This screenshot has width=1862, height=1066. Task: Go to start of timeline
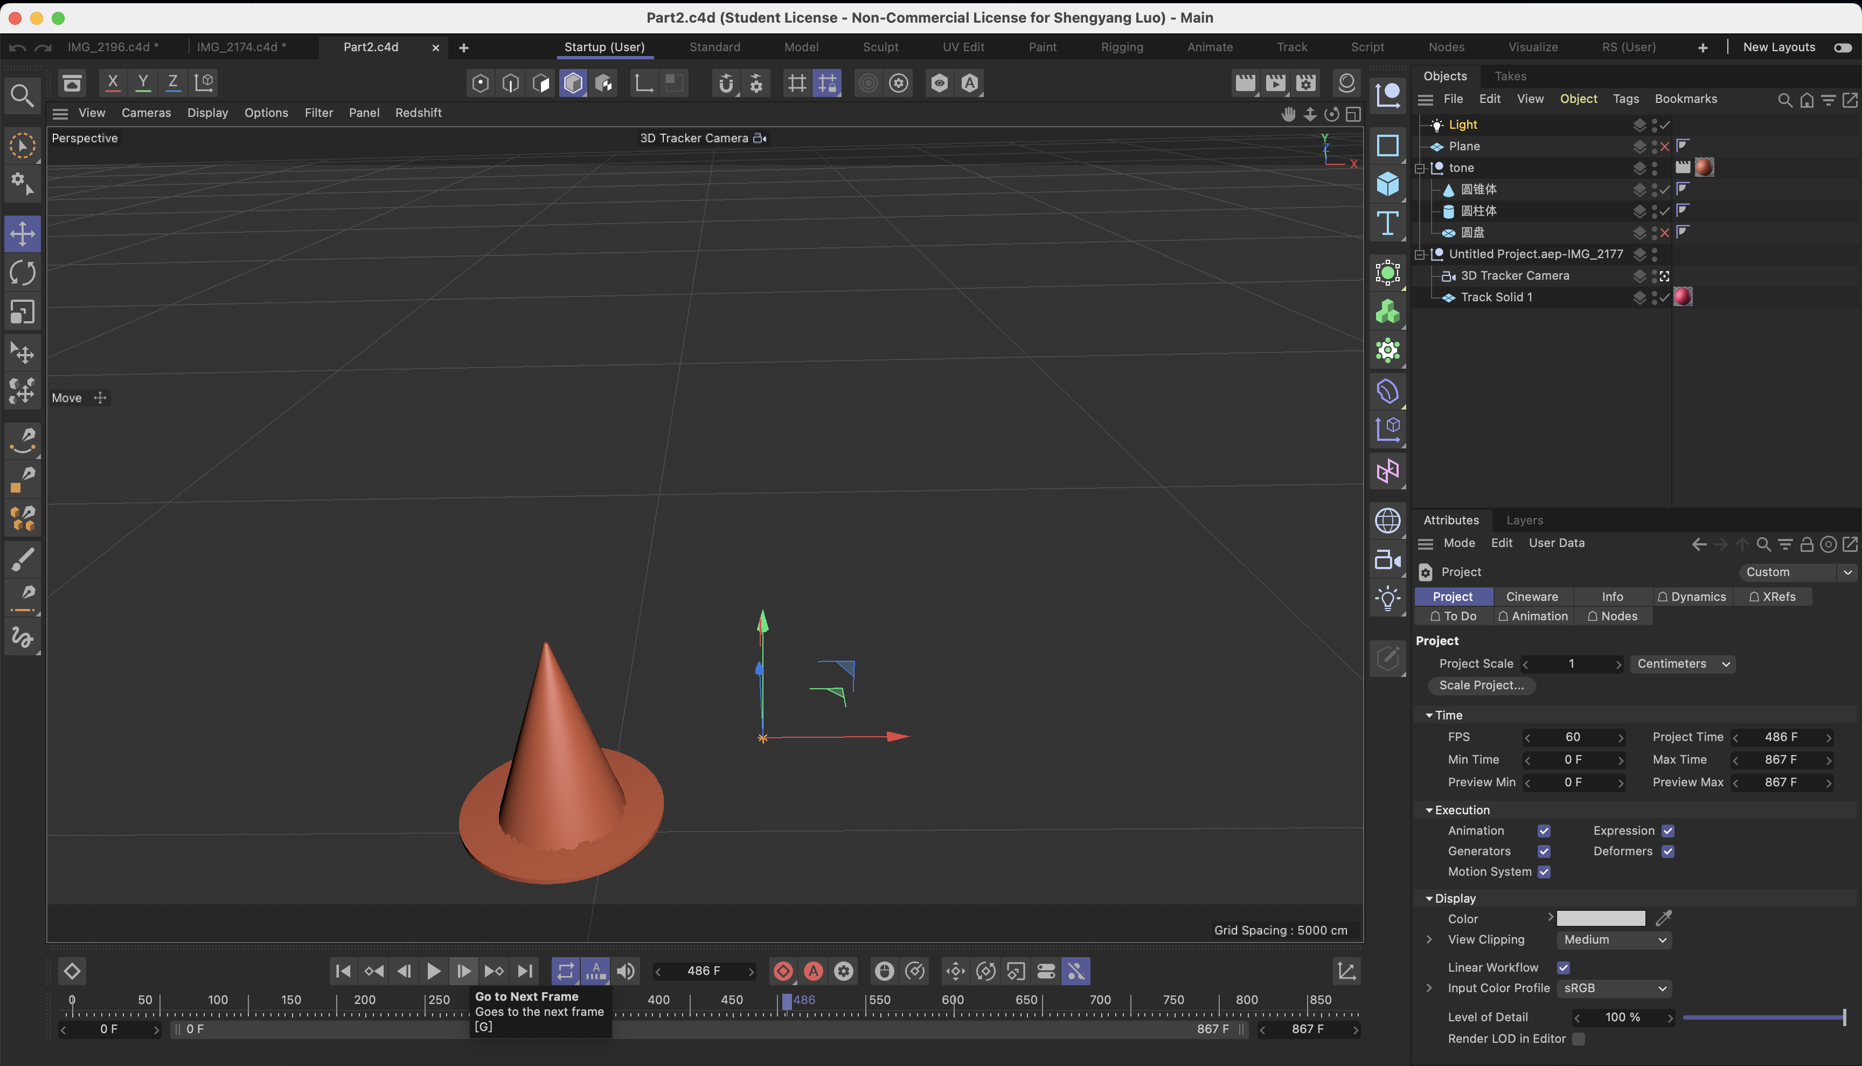coord(343,971)
